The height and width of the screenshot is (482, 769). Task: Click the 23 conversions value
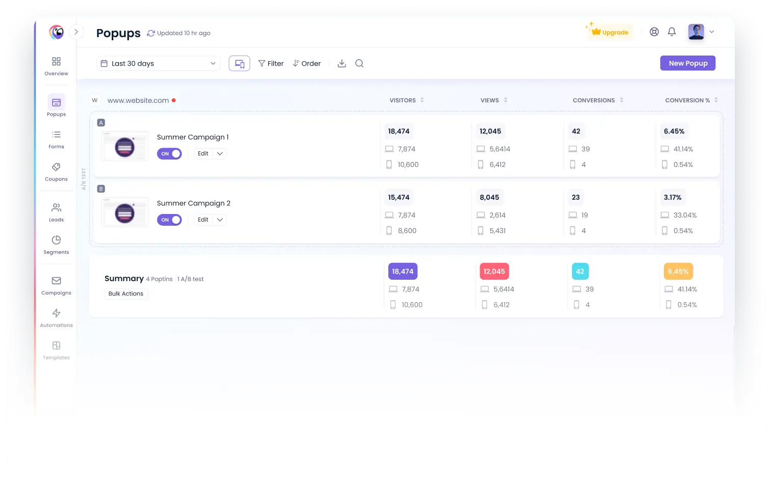point(576,197)
